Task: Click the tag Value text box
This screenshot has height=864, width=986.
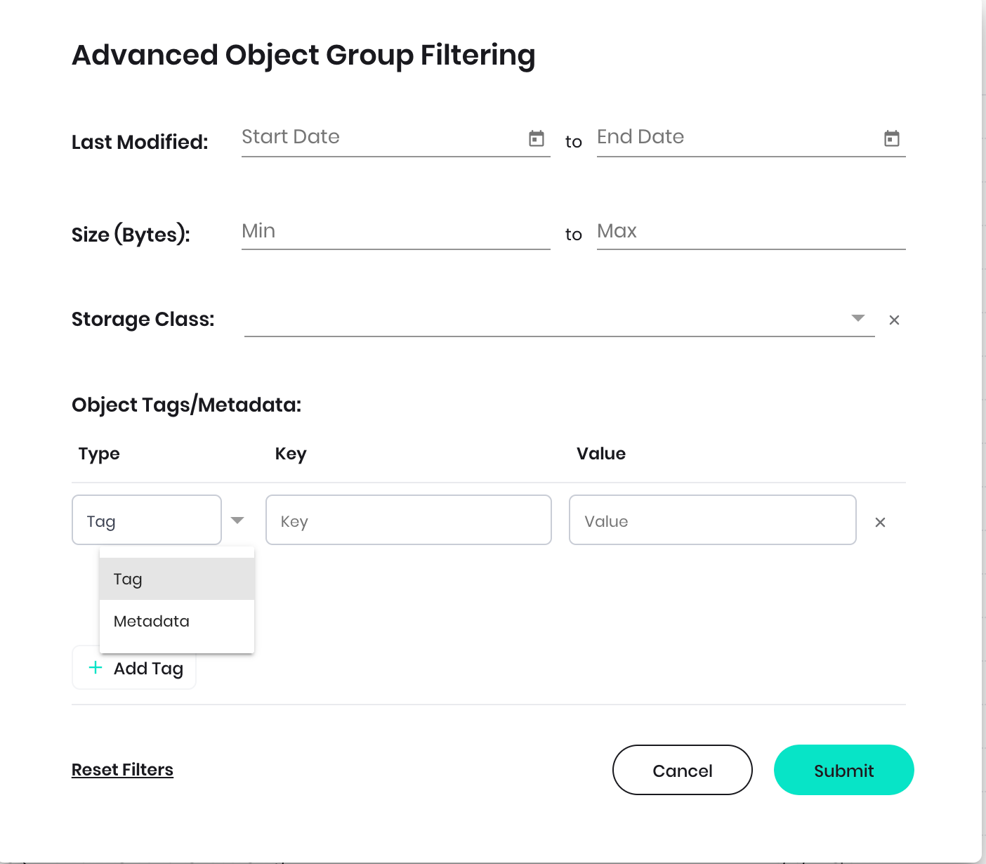Action: 712,521
